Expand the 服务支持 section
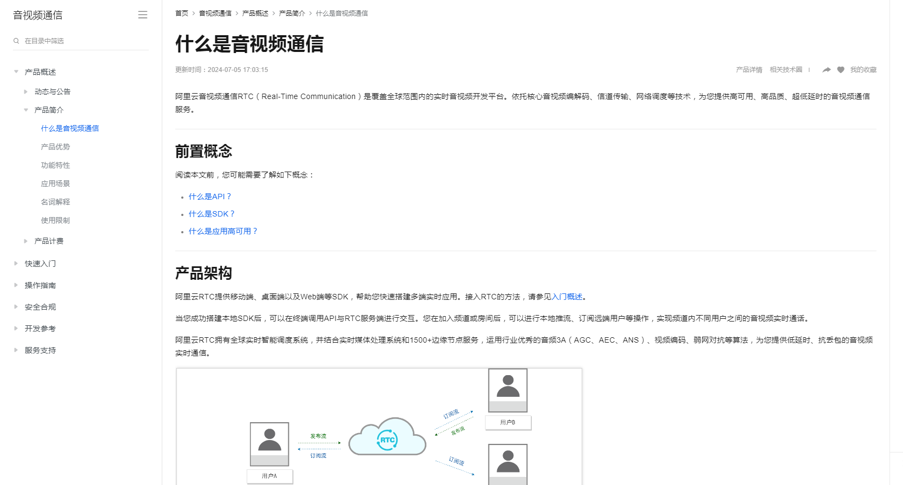Screen dimensions: 903x485 point(16,350)
